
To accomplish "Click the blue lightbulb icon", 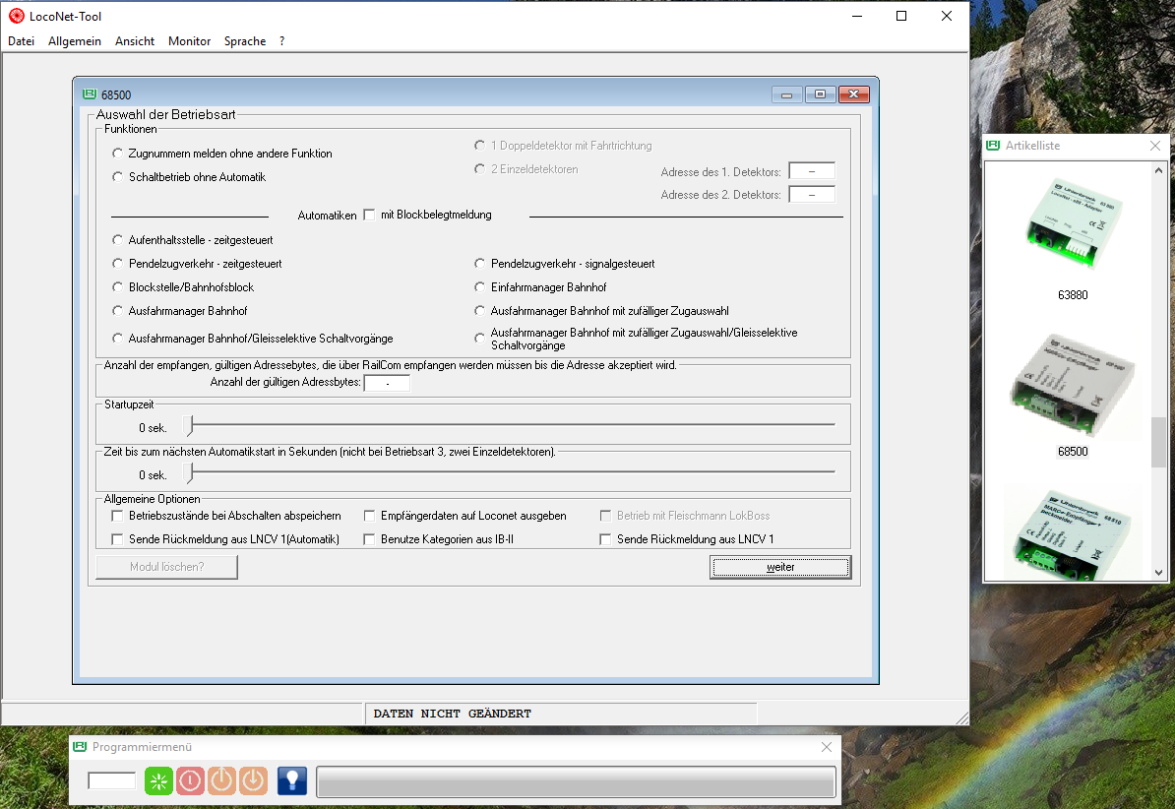I will 292,780.
